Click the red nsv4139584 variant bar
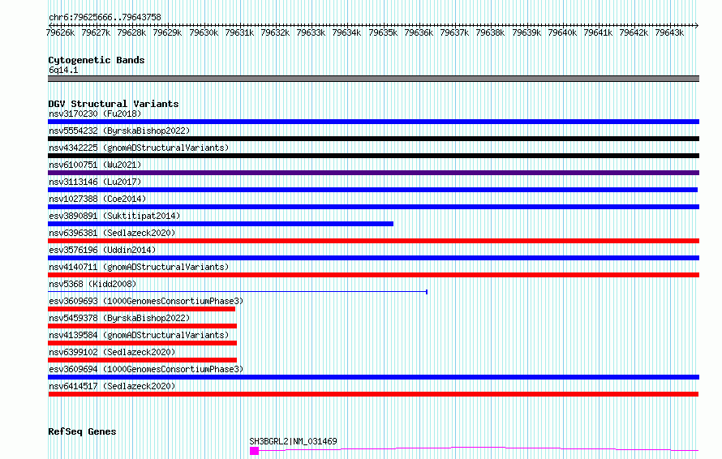This screenshot has width=722, height=459. point(142,343)
